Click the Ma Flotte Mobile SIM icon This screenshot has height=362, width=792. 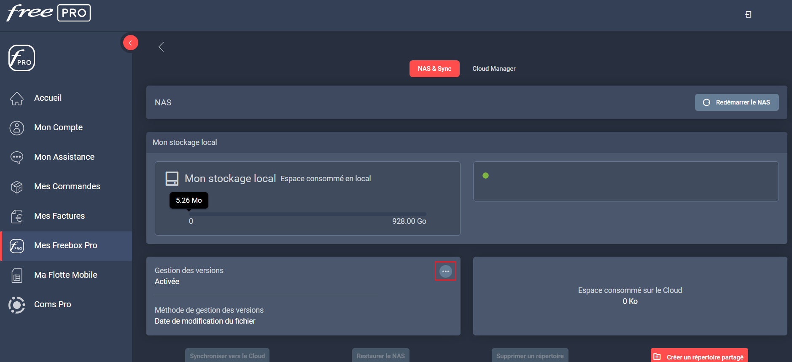click(x=17, y=275)
